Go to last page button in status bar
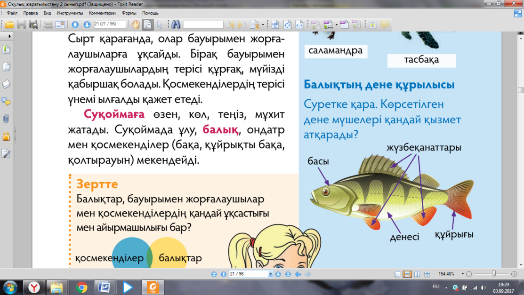The image size is (524, 295). (x=287, y=274)
